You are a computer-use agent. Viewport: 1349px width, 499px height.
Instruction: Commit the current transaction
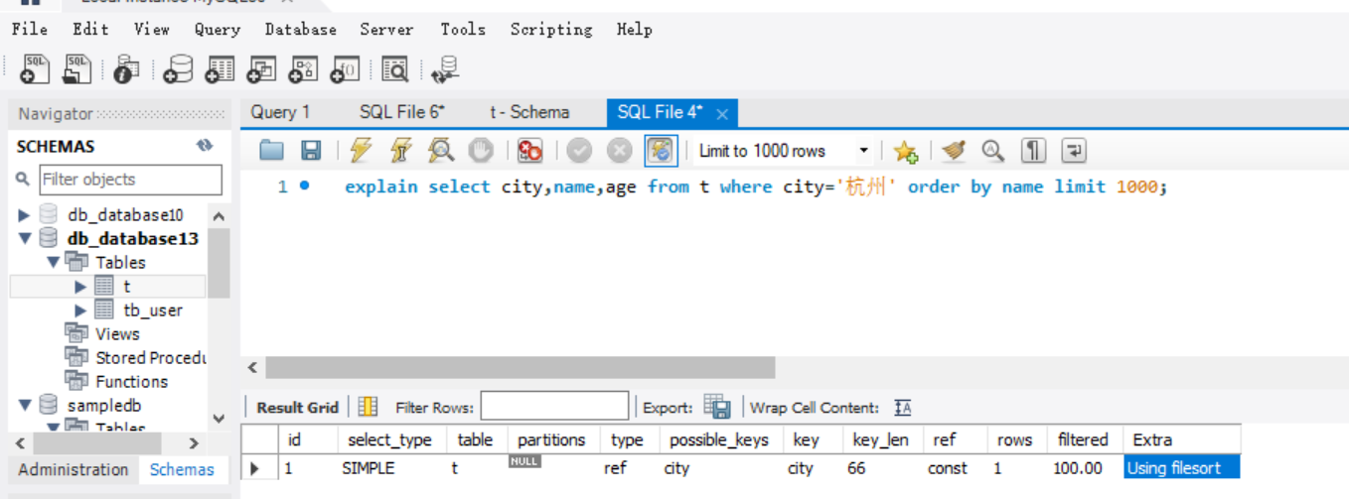[x=580, y=151]
